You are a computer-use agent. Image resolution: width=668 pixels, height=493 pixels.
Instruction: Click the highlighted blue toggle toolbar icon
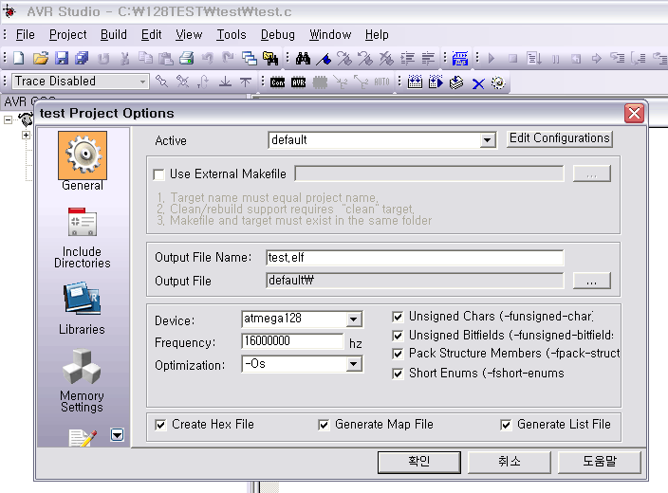coord(459,58)
